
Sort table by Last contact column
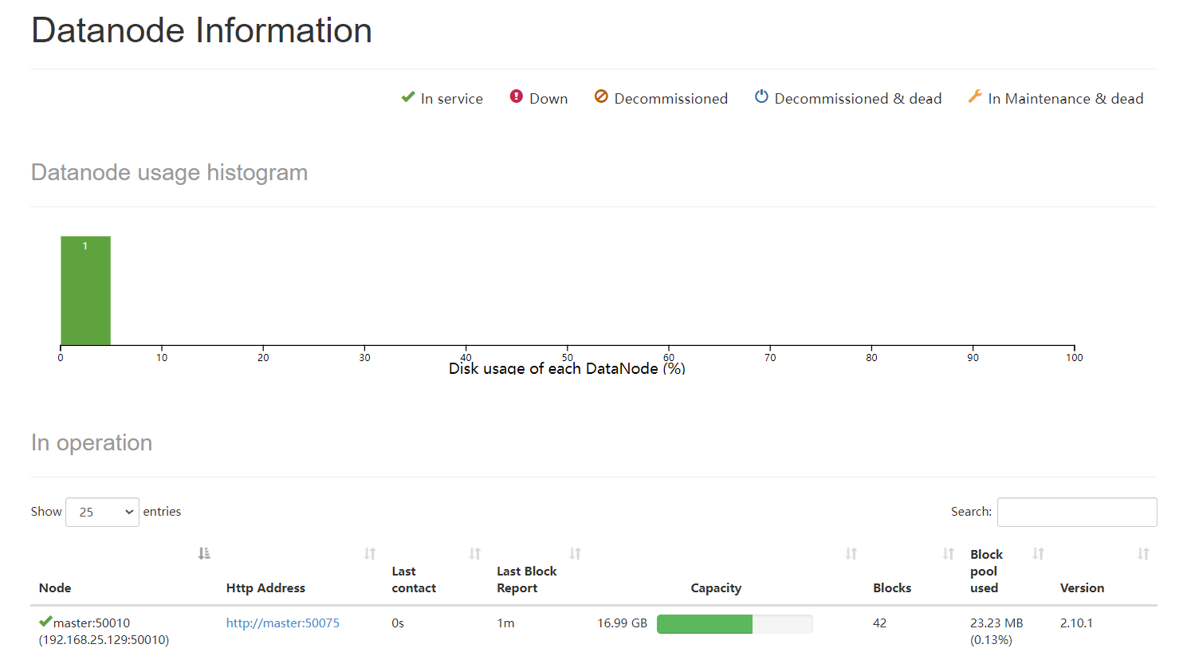point(475,553)
